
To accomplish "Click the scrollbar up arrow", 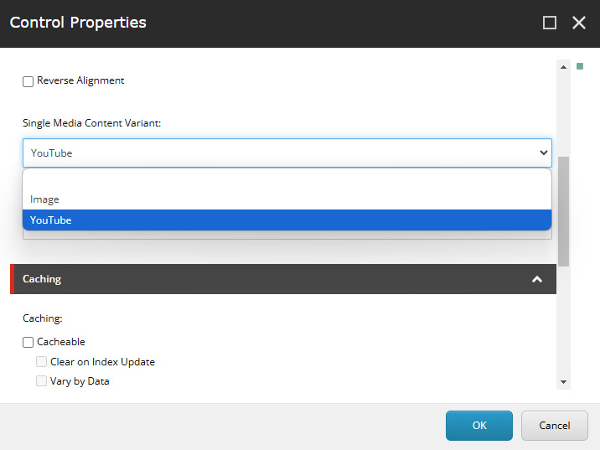I will (563, 67).
